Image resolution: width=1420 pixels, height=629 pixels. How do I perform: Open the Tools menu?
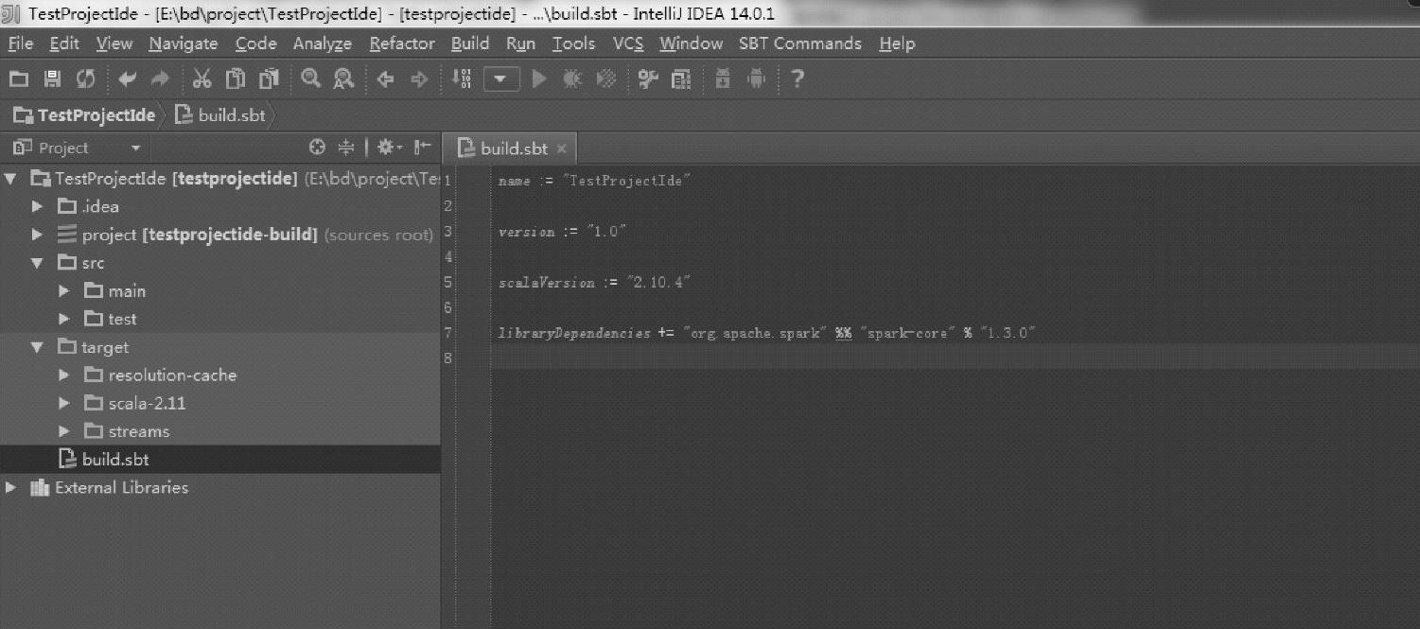[x=573, y=44]
